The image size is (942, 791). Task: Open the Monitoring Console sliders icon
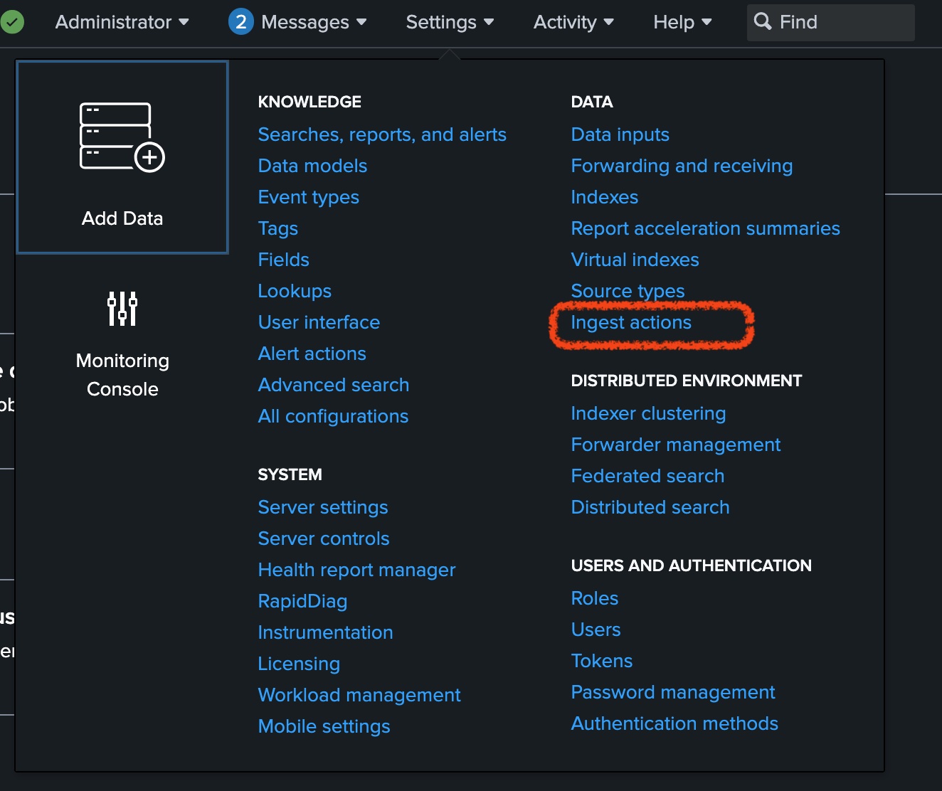(x=122, y=308)
